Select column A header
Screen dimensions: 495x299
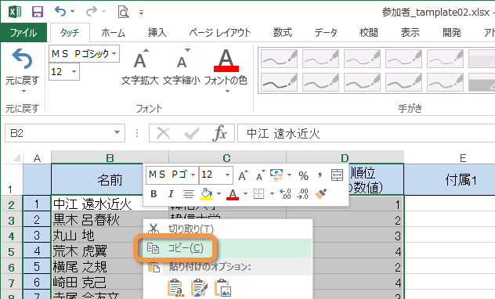(x=38, y=157)
